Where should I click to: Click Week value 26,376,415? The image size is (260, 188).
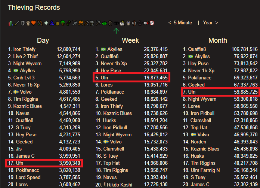click(156, 49)
